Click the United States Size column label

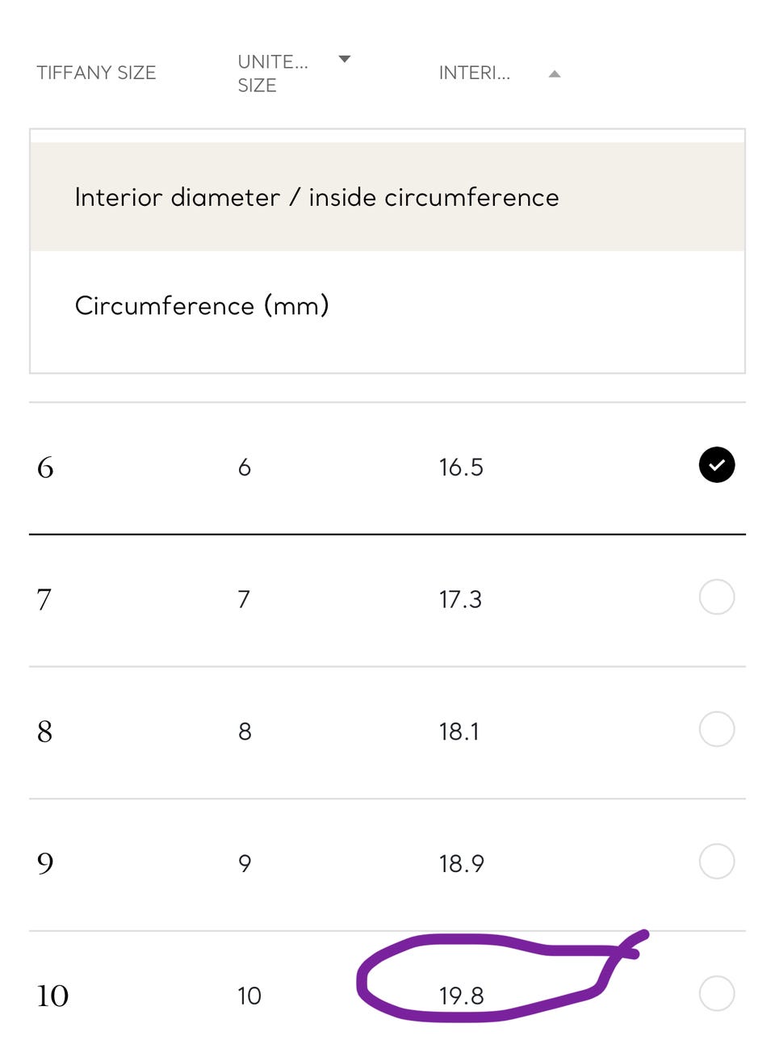[272, 73]
